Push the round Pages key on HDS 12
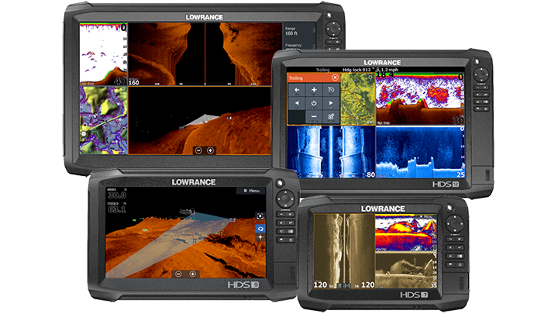558x314 pixels. point(477,62)
